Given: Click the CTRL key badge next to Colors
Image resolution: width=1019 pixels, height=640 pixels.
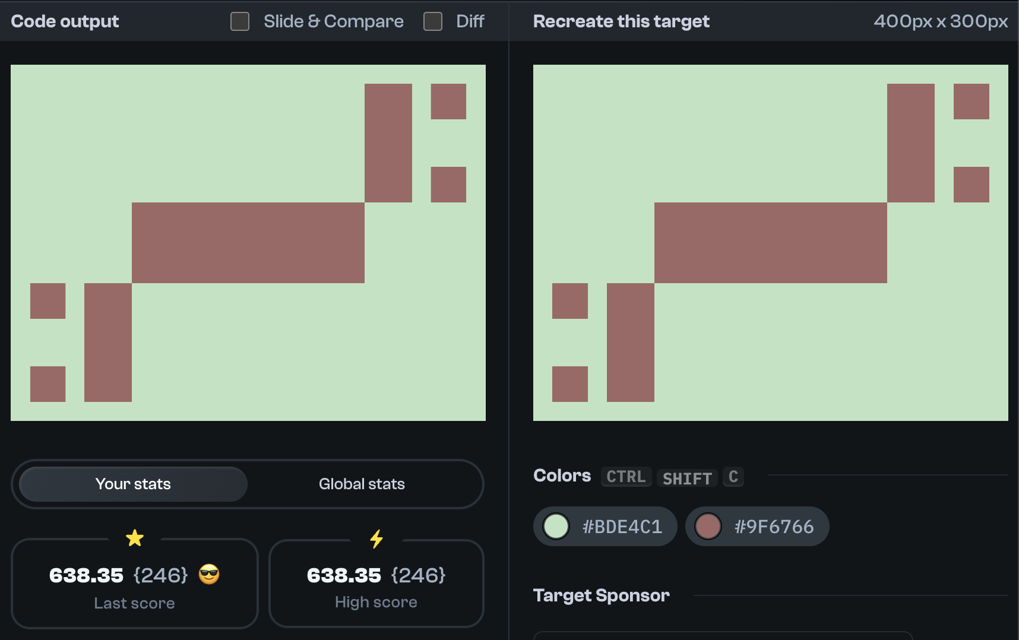Looking at the screenshot, I should (x=625, y=477).
